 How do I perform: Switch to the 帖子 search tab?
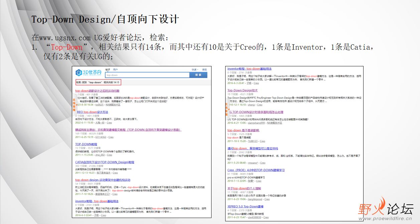point(108,70)
